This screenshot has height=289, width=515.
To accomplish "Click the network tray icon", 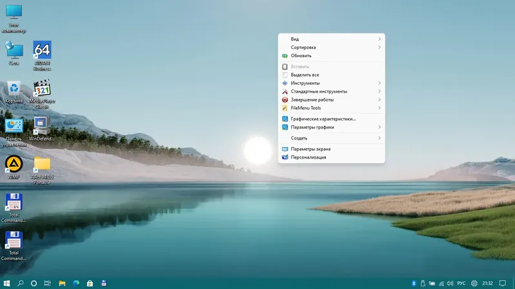I will click(441, 283).
